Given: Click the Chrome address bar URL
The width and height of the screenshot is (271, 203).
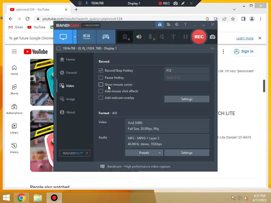Looking at the screenshot, I should (82, 19).
